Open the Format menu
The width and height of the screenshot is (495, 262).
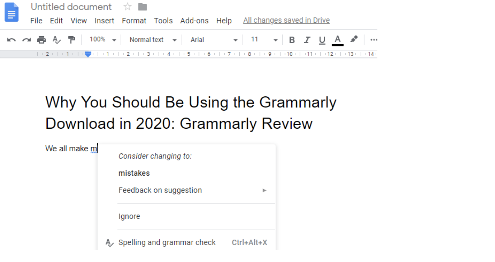[x=134, y=21]
